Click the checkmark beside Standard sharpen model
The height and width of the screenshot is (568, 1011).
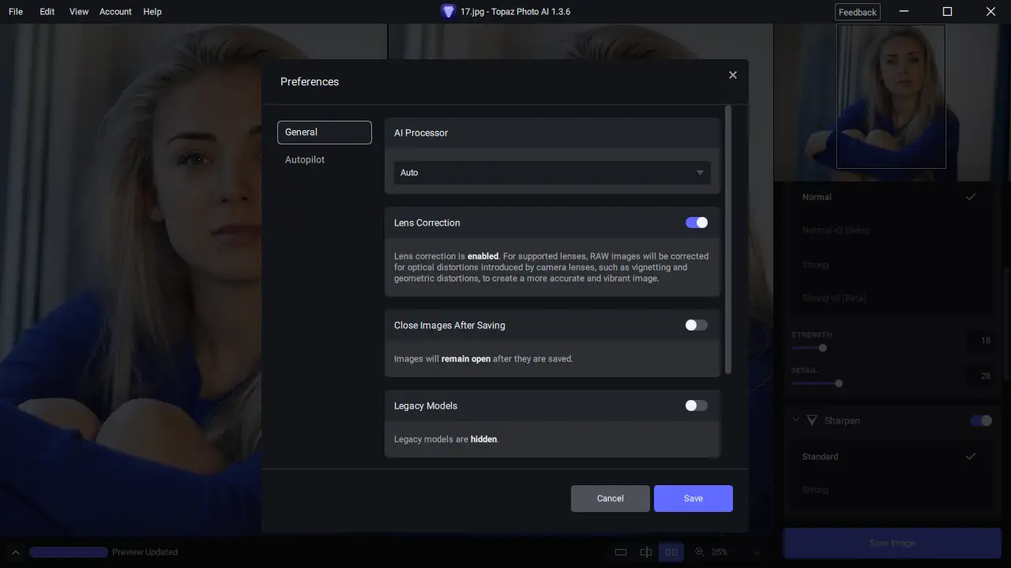coord(971,456)
